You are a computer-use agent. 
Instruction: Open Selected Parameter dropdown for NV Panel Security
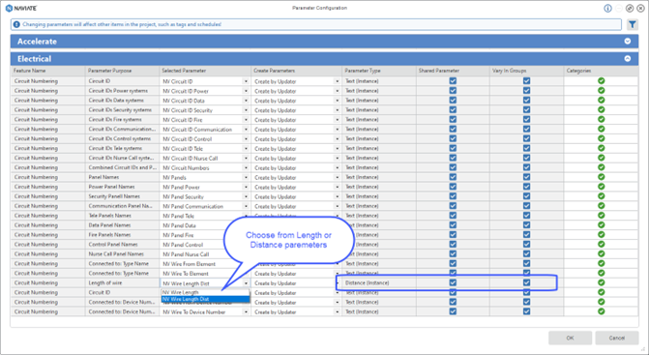tap(246, 196)
